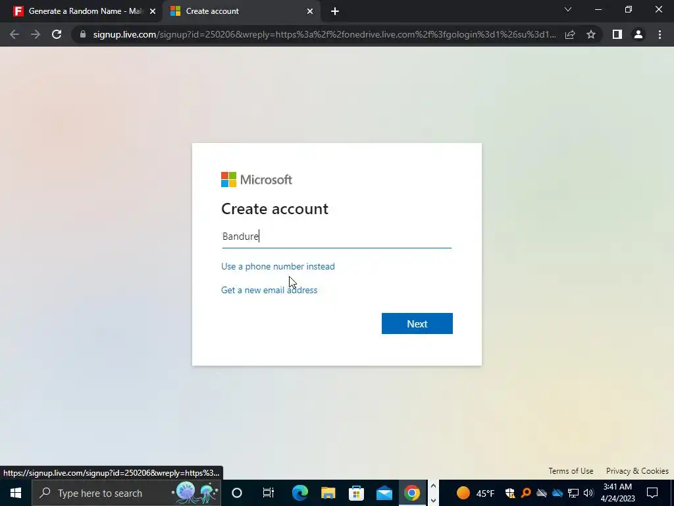
Task: Click the address bar URL
Action: pos(324,34)
